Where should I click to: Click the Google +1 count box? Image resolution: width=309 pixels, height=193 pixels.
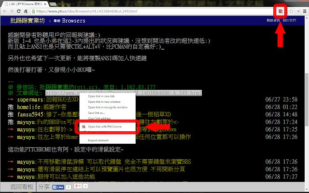(85, 186)
